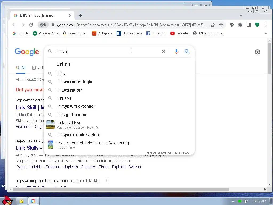Click Report inappropriate predictions
273x205 pixels.
[168, 153]
